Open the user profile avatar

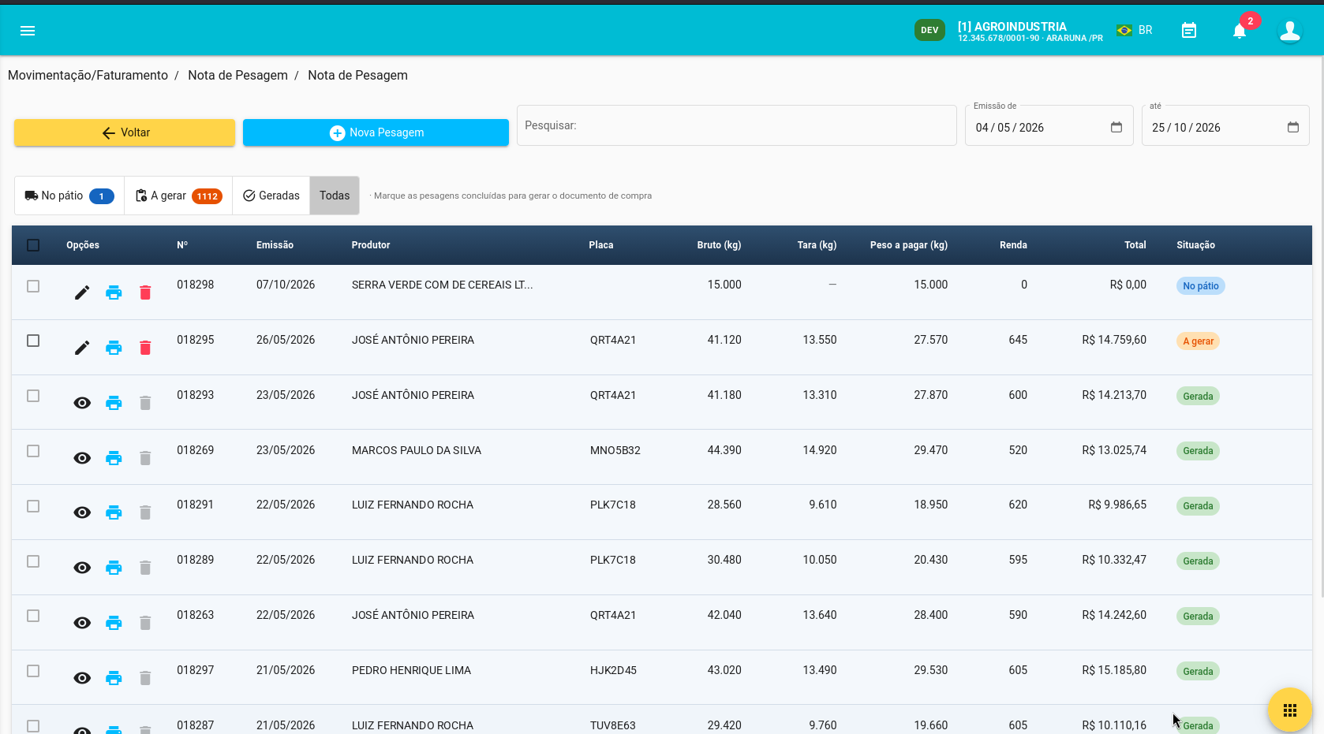tap(1290, 31)
